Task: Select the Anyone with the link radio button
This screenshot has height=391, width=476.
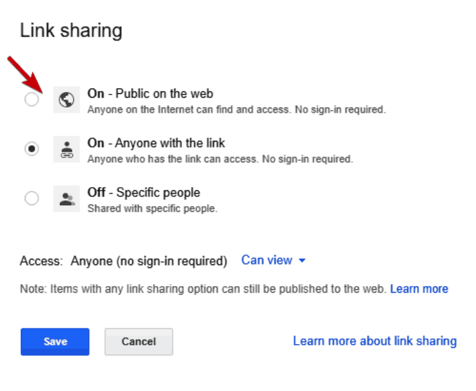Action: click(x=31, y=149)
